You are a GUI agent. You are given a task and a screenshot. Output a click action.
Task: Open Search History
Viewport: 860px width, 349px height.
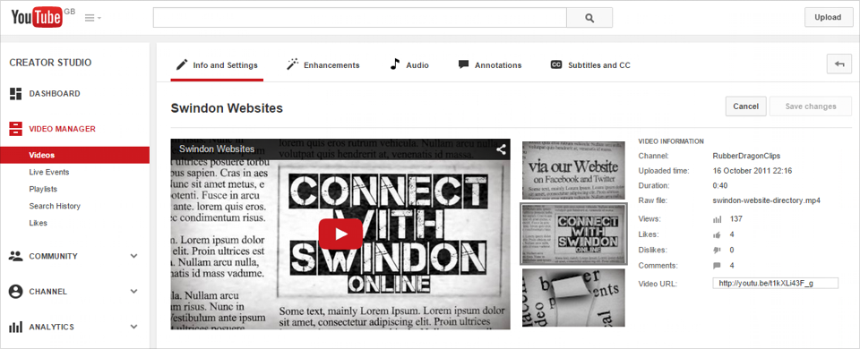[55, 206]
